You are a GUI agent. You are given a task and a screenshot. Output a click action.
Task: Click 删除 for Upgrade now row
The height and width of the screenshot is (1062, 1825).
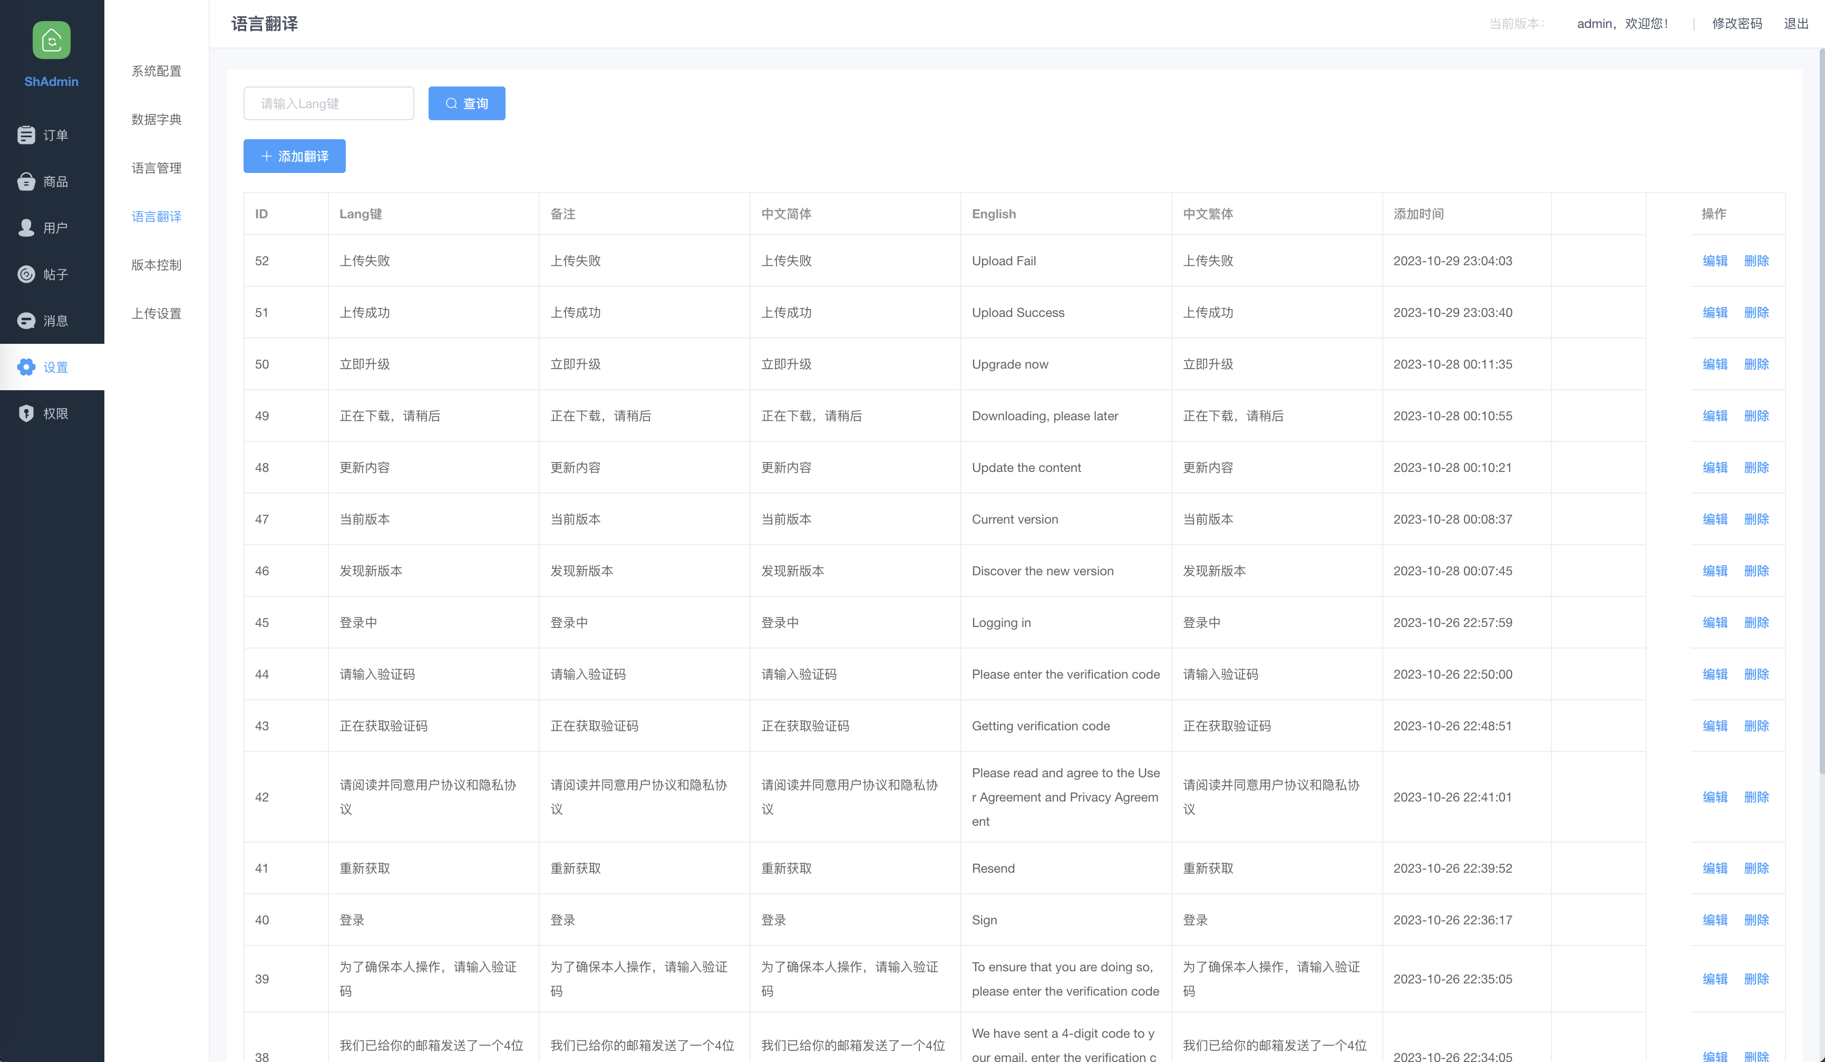pyautogui.click(x=1756, y=364)
